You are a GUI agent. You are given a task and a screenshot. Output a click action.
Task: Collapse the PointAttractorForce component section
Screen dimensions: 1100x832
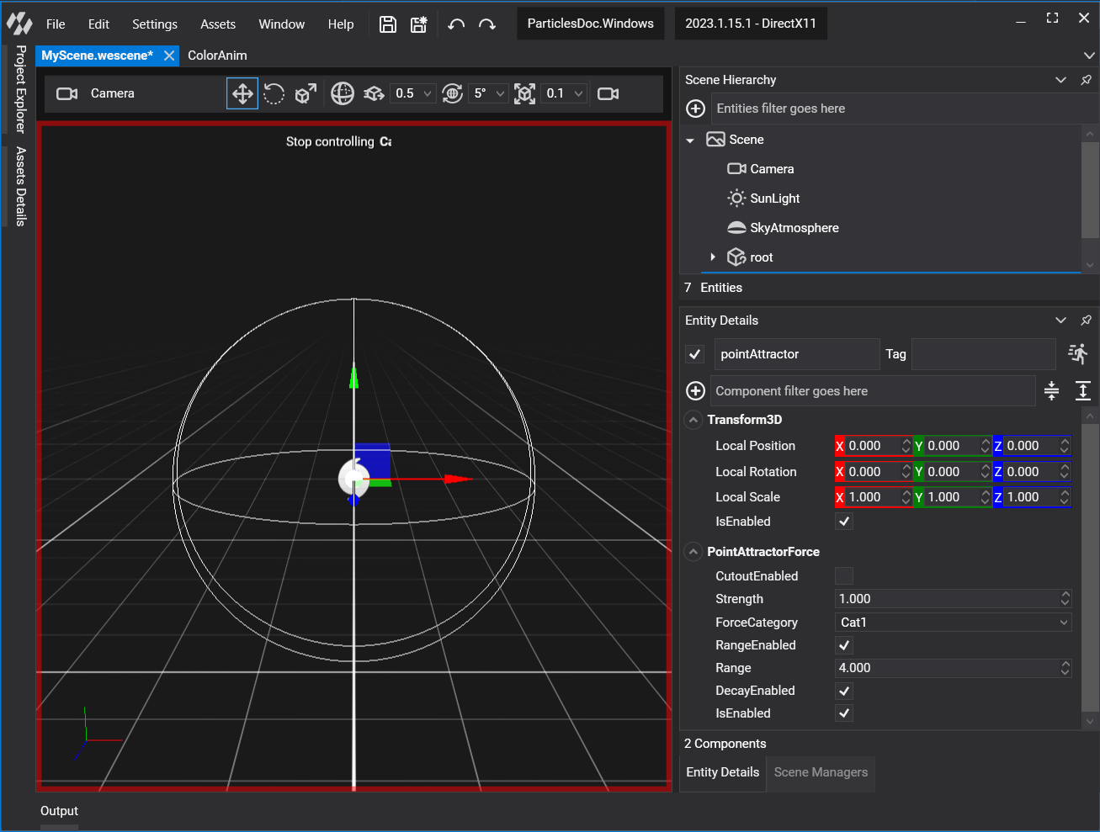pyautogui.click(x=693, y=552)
